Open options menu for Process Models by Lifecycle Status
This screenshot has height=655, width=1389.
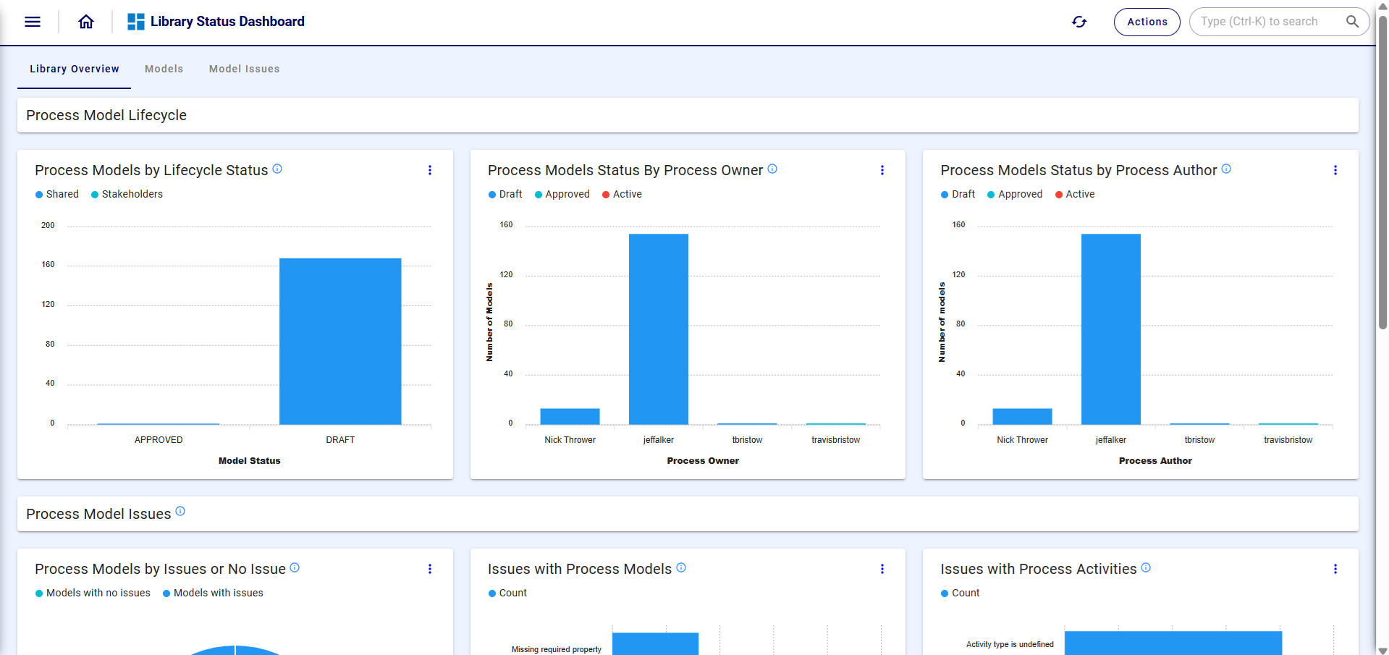(430, 170)
